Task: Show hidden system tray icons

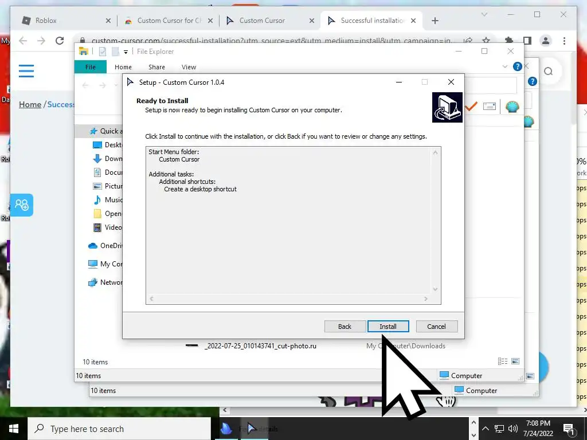Action: coord(485,429)
